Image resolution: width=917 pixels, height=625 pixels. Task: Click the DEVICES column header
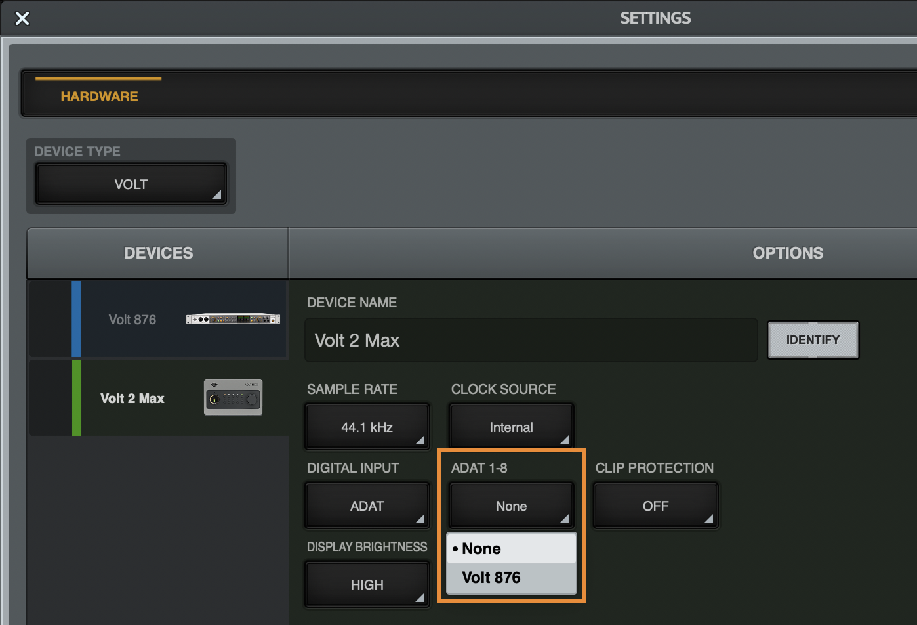point(158,253)
